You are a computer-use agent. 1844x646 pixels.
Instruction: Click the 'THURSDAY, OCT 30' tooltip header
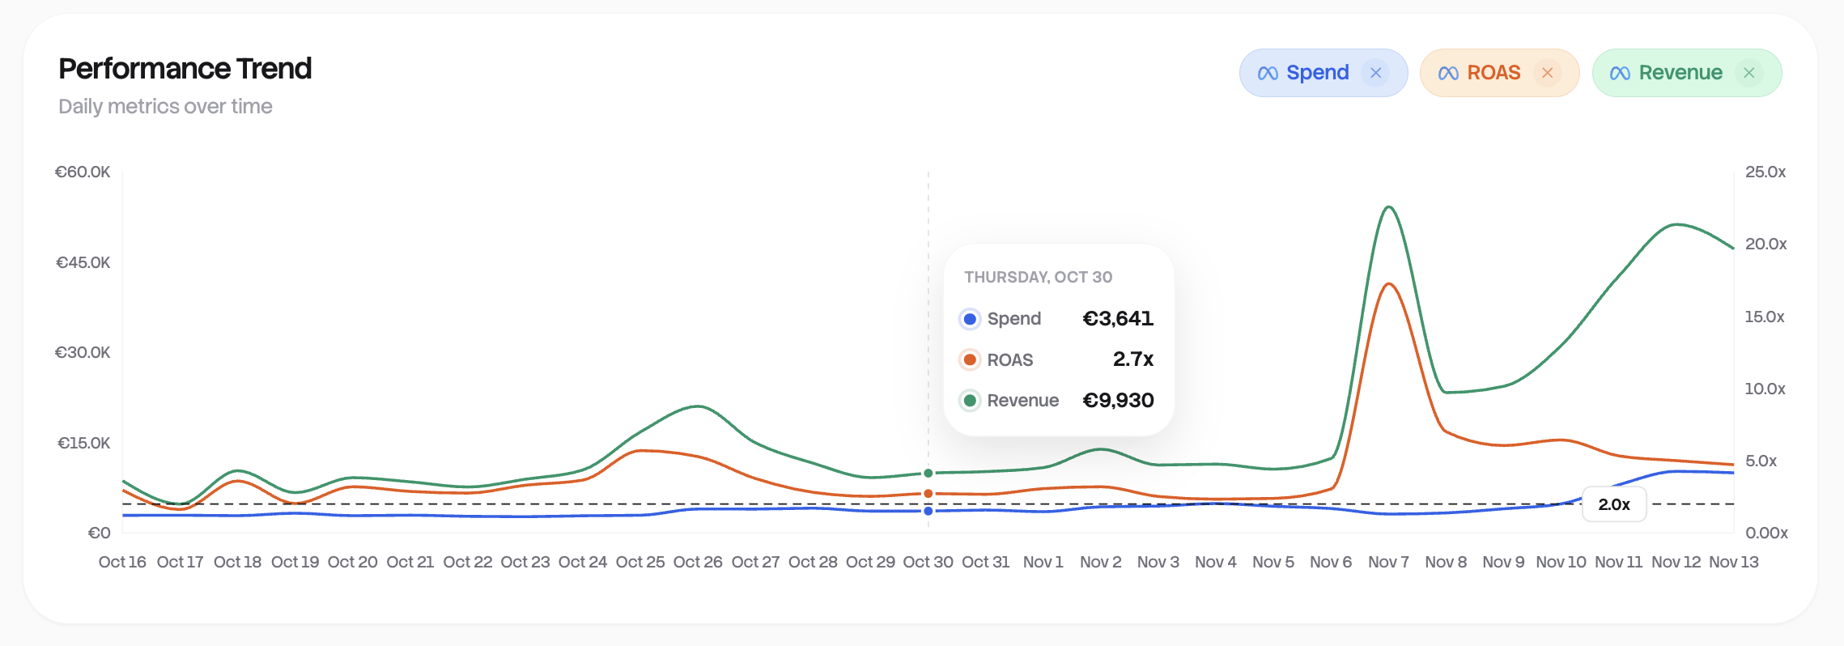point(1038,277)
